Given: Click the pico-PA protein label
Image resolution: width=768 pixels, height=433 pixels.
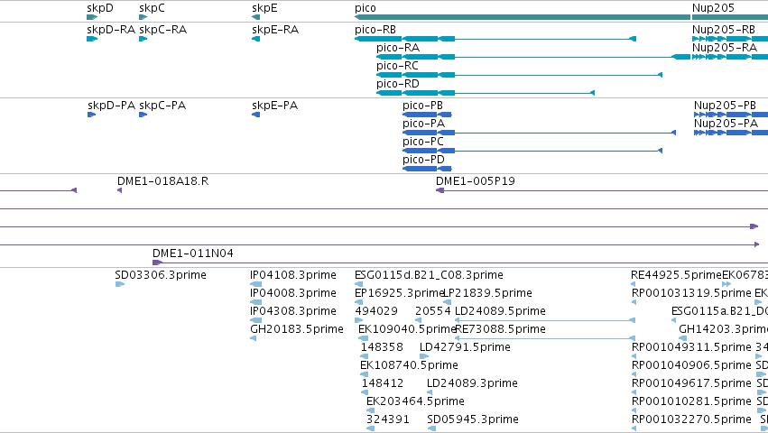Looking at the screenshot, I should [x=423, y=124].
